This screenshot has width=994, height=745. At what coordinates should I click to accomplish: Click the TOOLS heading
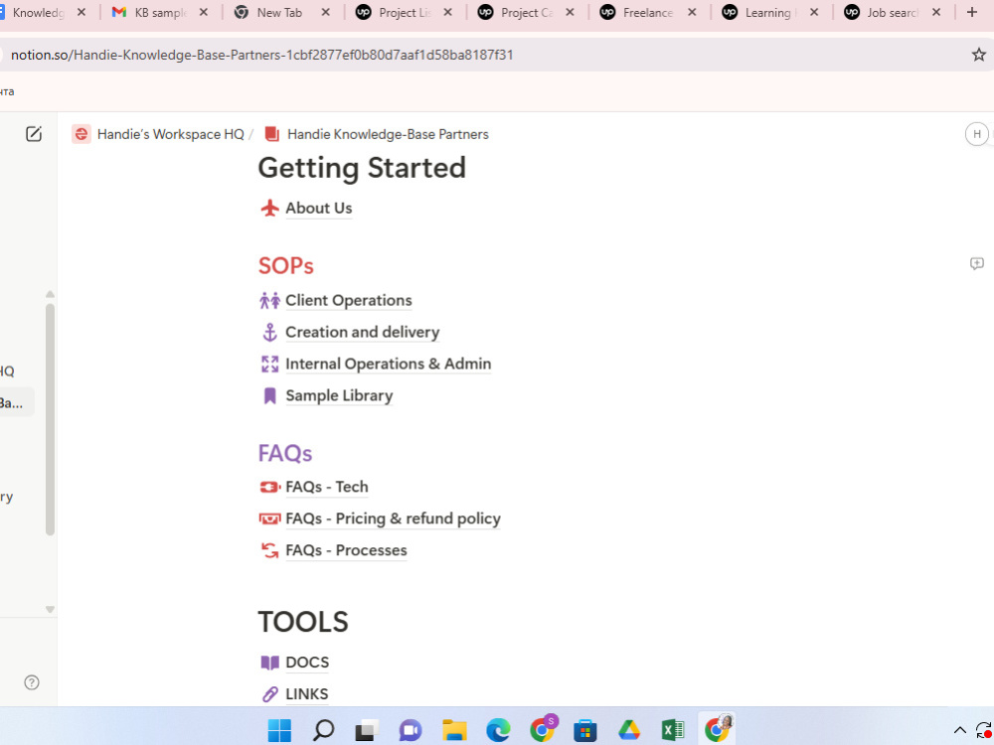(x=303, y=622)
